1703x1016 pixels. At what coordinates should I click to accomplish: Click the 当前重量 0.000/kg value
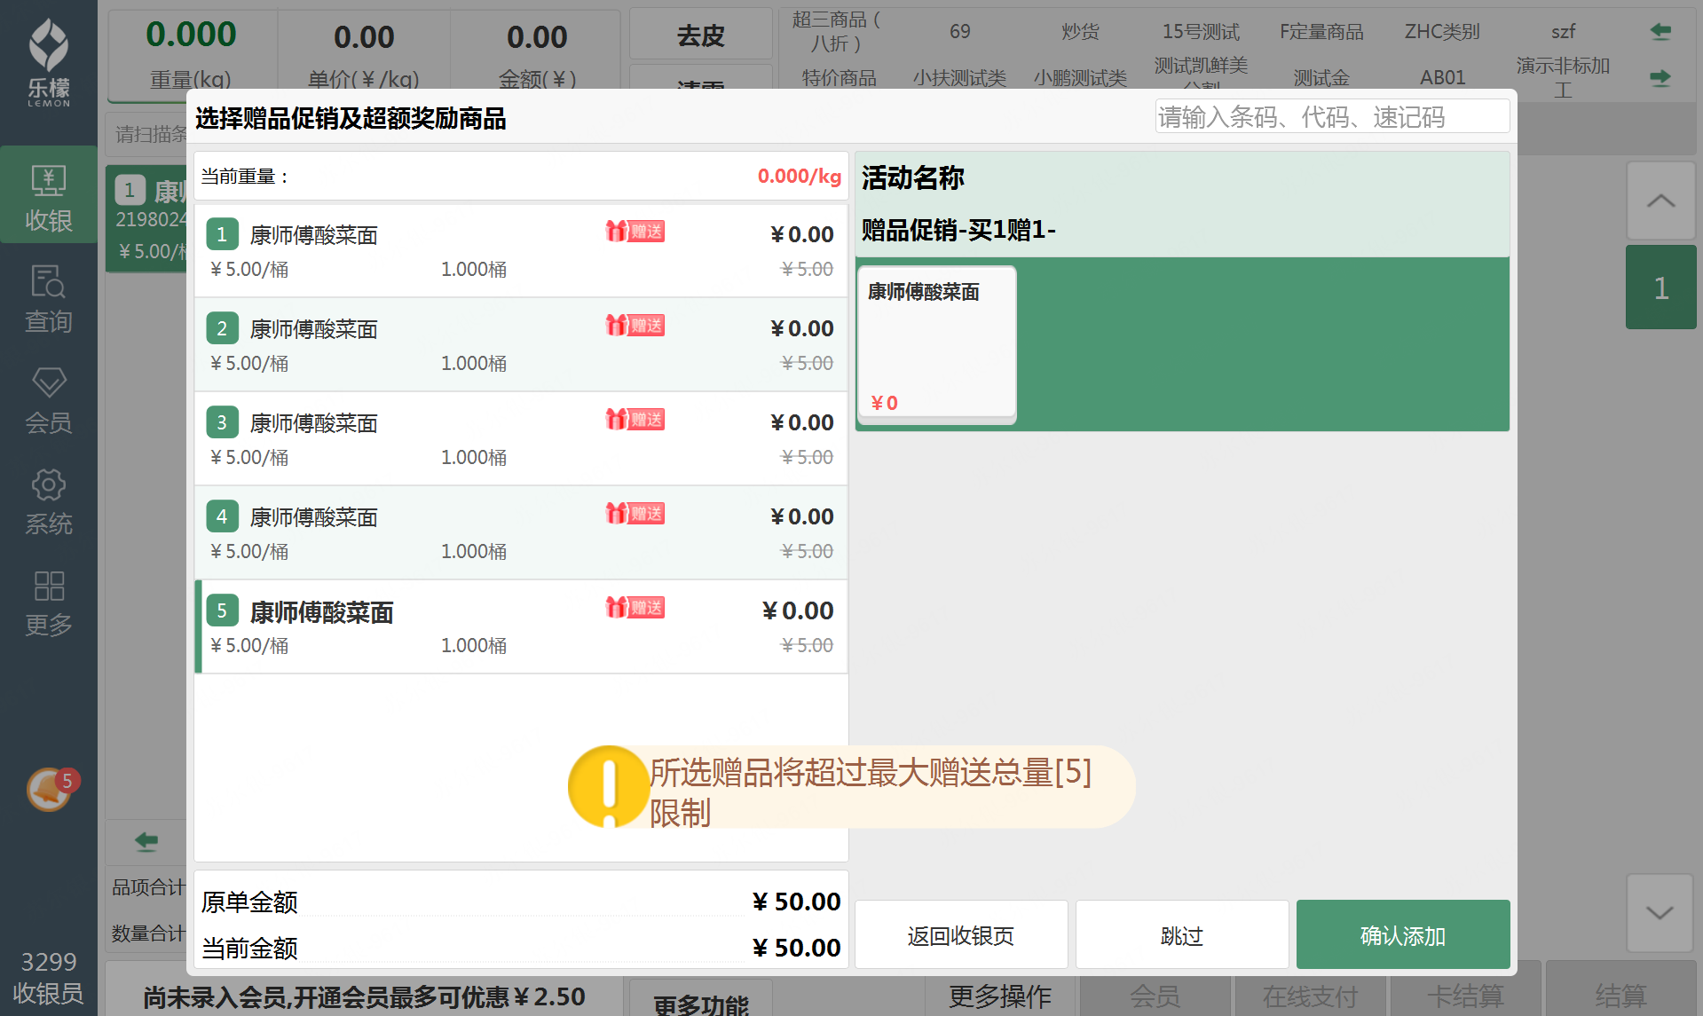(800, 176)
